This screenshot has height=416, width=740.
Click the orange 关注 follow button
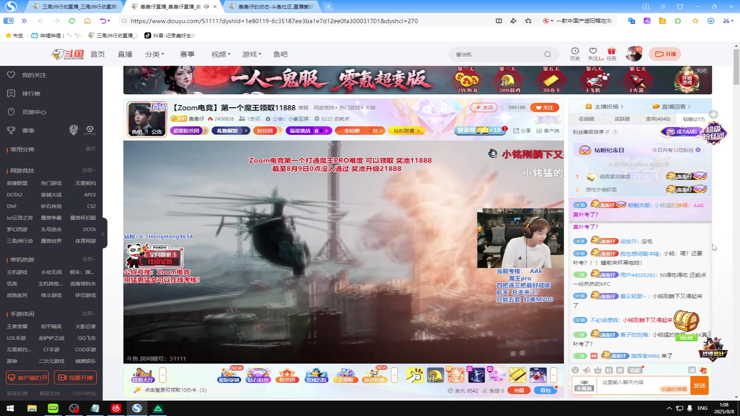545,107
